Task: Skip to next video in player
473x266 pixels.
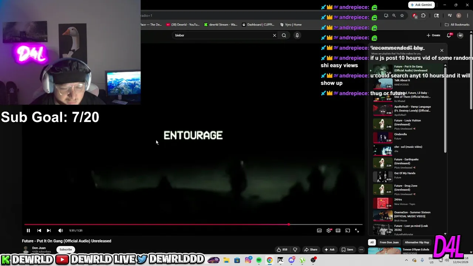Action: coord(49,231)
